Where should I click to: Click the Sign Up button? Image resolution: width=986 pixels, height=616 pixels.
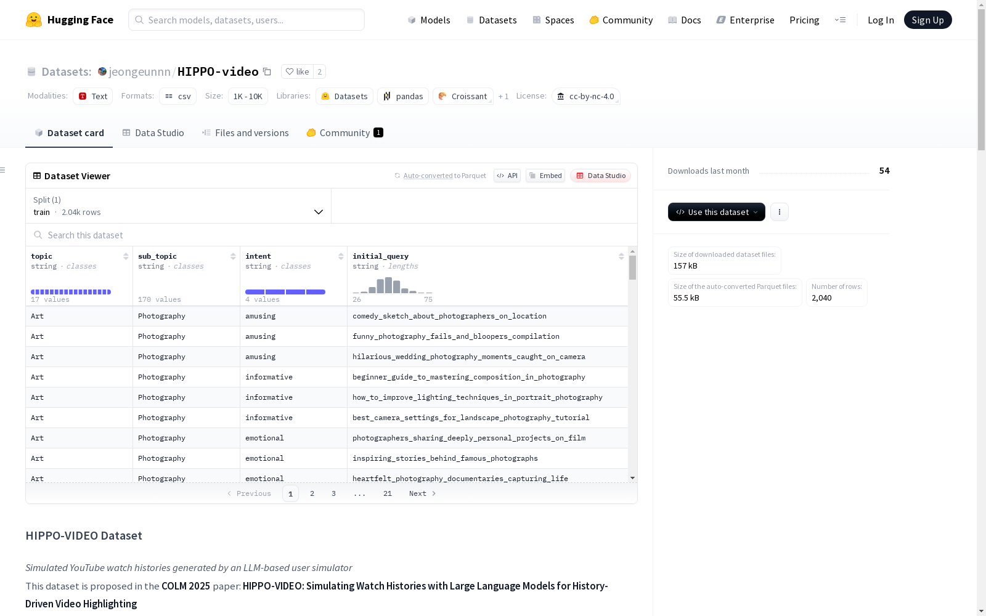(x=928, y=20)
